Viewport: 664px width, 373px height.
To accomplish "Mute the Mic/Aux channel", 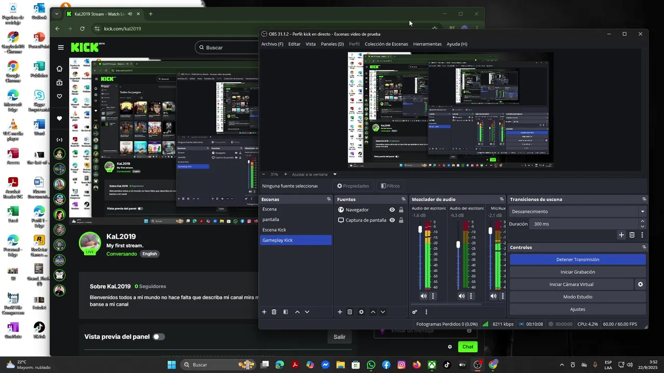I will (493, 296).
